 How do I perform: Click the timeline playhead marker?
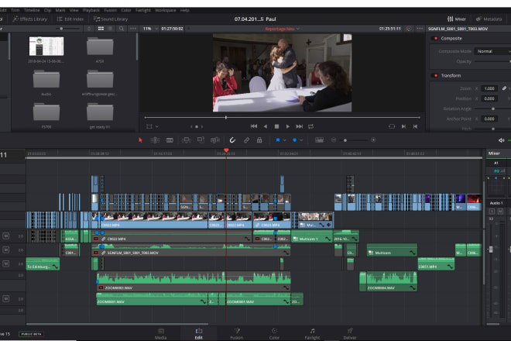(226, 150)
